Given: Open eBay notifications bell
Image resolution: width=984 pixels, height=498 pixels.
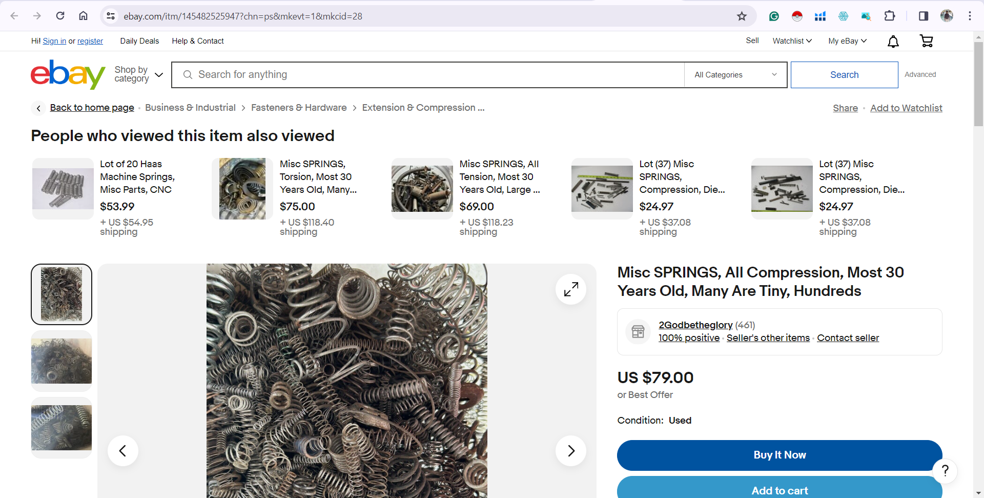Looking at the screenshot, I should point(893,42).
